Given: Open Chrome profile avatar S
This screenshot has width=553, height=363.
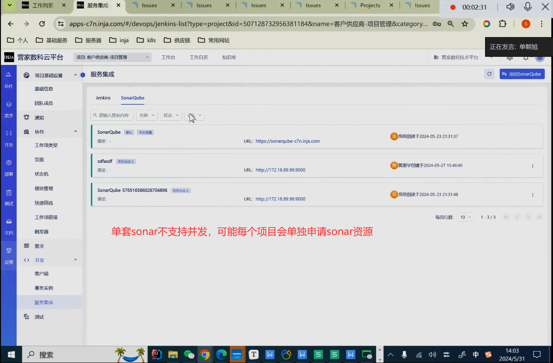Looking at the screenshot, I should (x=526, y=24).
